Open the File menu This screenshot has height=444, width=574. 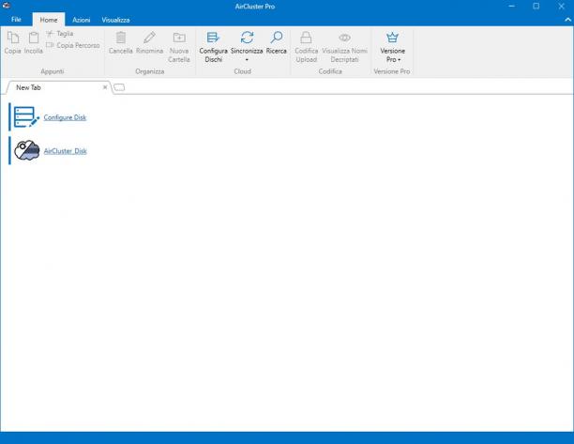point(16,20)
